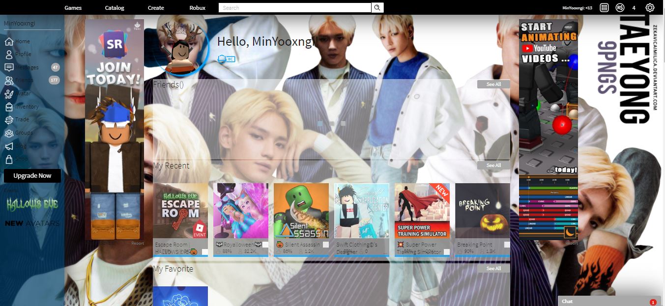Viewport: 665px width, 306px height.
Task: Click Report under the animating advertisement
Action: [x=572, y=243]
